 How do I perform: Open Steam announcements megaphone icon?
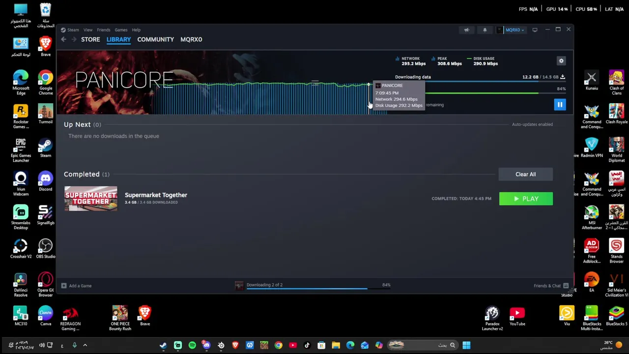click(466, 30)
